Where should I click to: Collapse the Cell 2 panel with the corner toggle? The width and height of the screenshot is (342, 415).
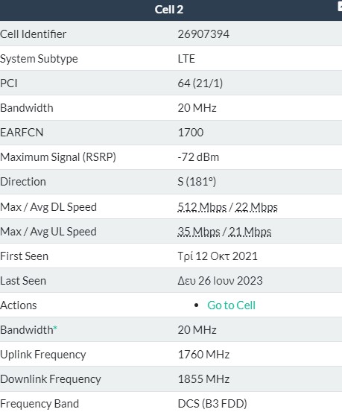coord(340,7)
